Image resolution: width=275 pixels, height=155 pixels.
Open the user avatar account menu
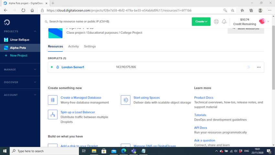(x=263, y=21)
